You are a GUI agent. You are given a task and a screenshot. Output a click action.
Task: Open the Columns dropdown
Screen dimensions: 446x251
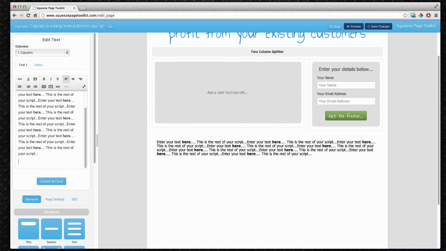coord(43,53)
